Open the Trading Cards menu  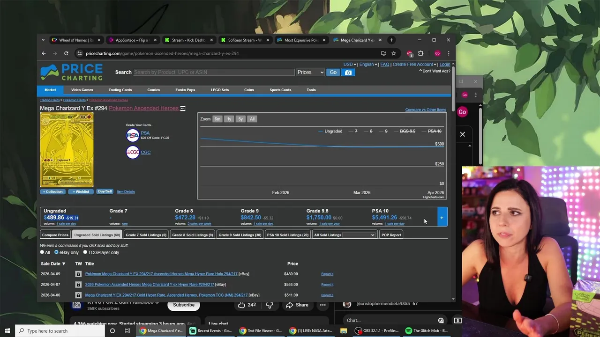coord(120,90)
